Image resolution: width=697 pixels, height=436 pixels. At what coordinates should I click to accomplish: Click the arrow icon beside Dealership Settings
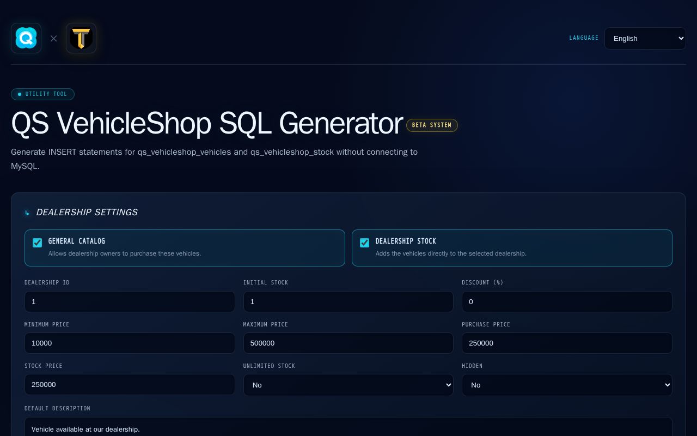27,213
